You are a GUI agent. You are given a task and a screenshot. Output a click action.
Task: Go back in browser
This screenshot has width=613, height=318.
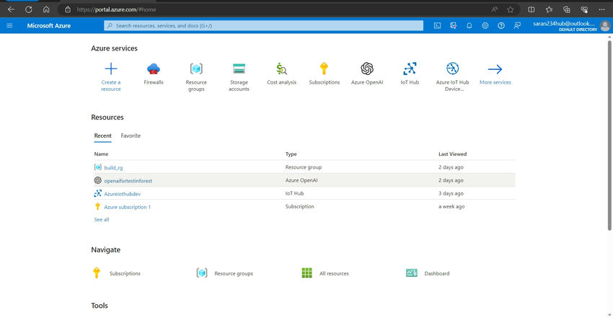coord(11,9)
